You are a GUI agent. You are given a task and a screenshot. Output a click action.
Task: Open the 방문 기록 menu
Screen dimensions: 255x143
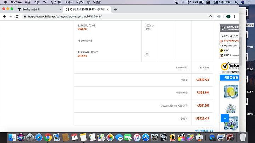coord(56,2)
